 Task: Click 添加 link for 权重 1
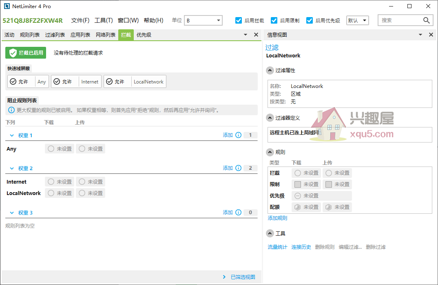point(228,135)
